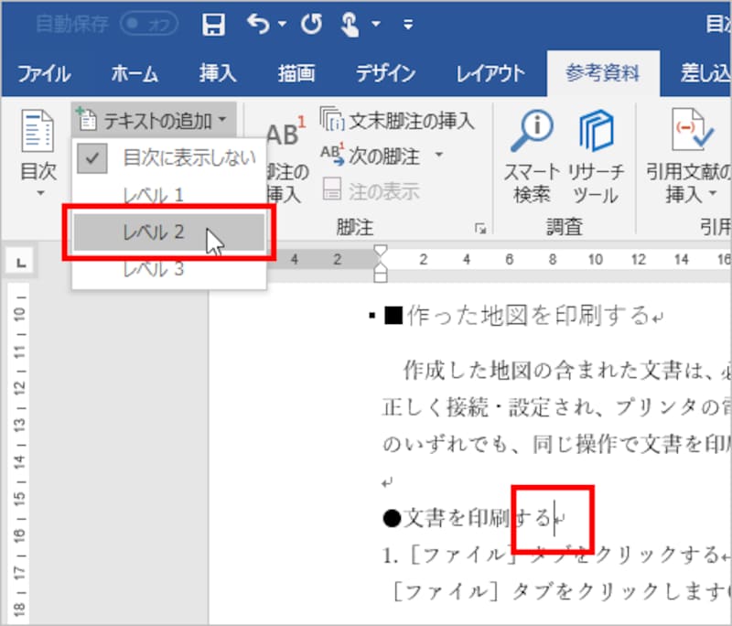Switch to the デザイン ribbon tab
Image resolution: width=732 pixels, height=626 pixels.
coord(385,71)
